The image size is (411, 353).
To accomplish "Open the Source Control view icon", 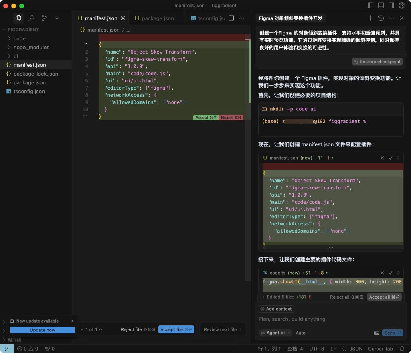I will click(x=44, y=18).
